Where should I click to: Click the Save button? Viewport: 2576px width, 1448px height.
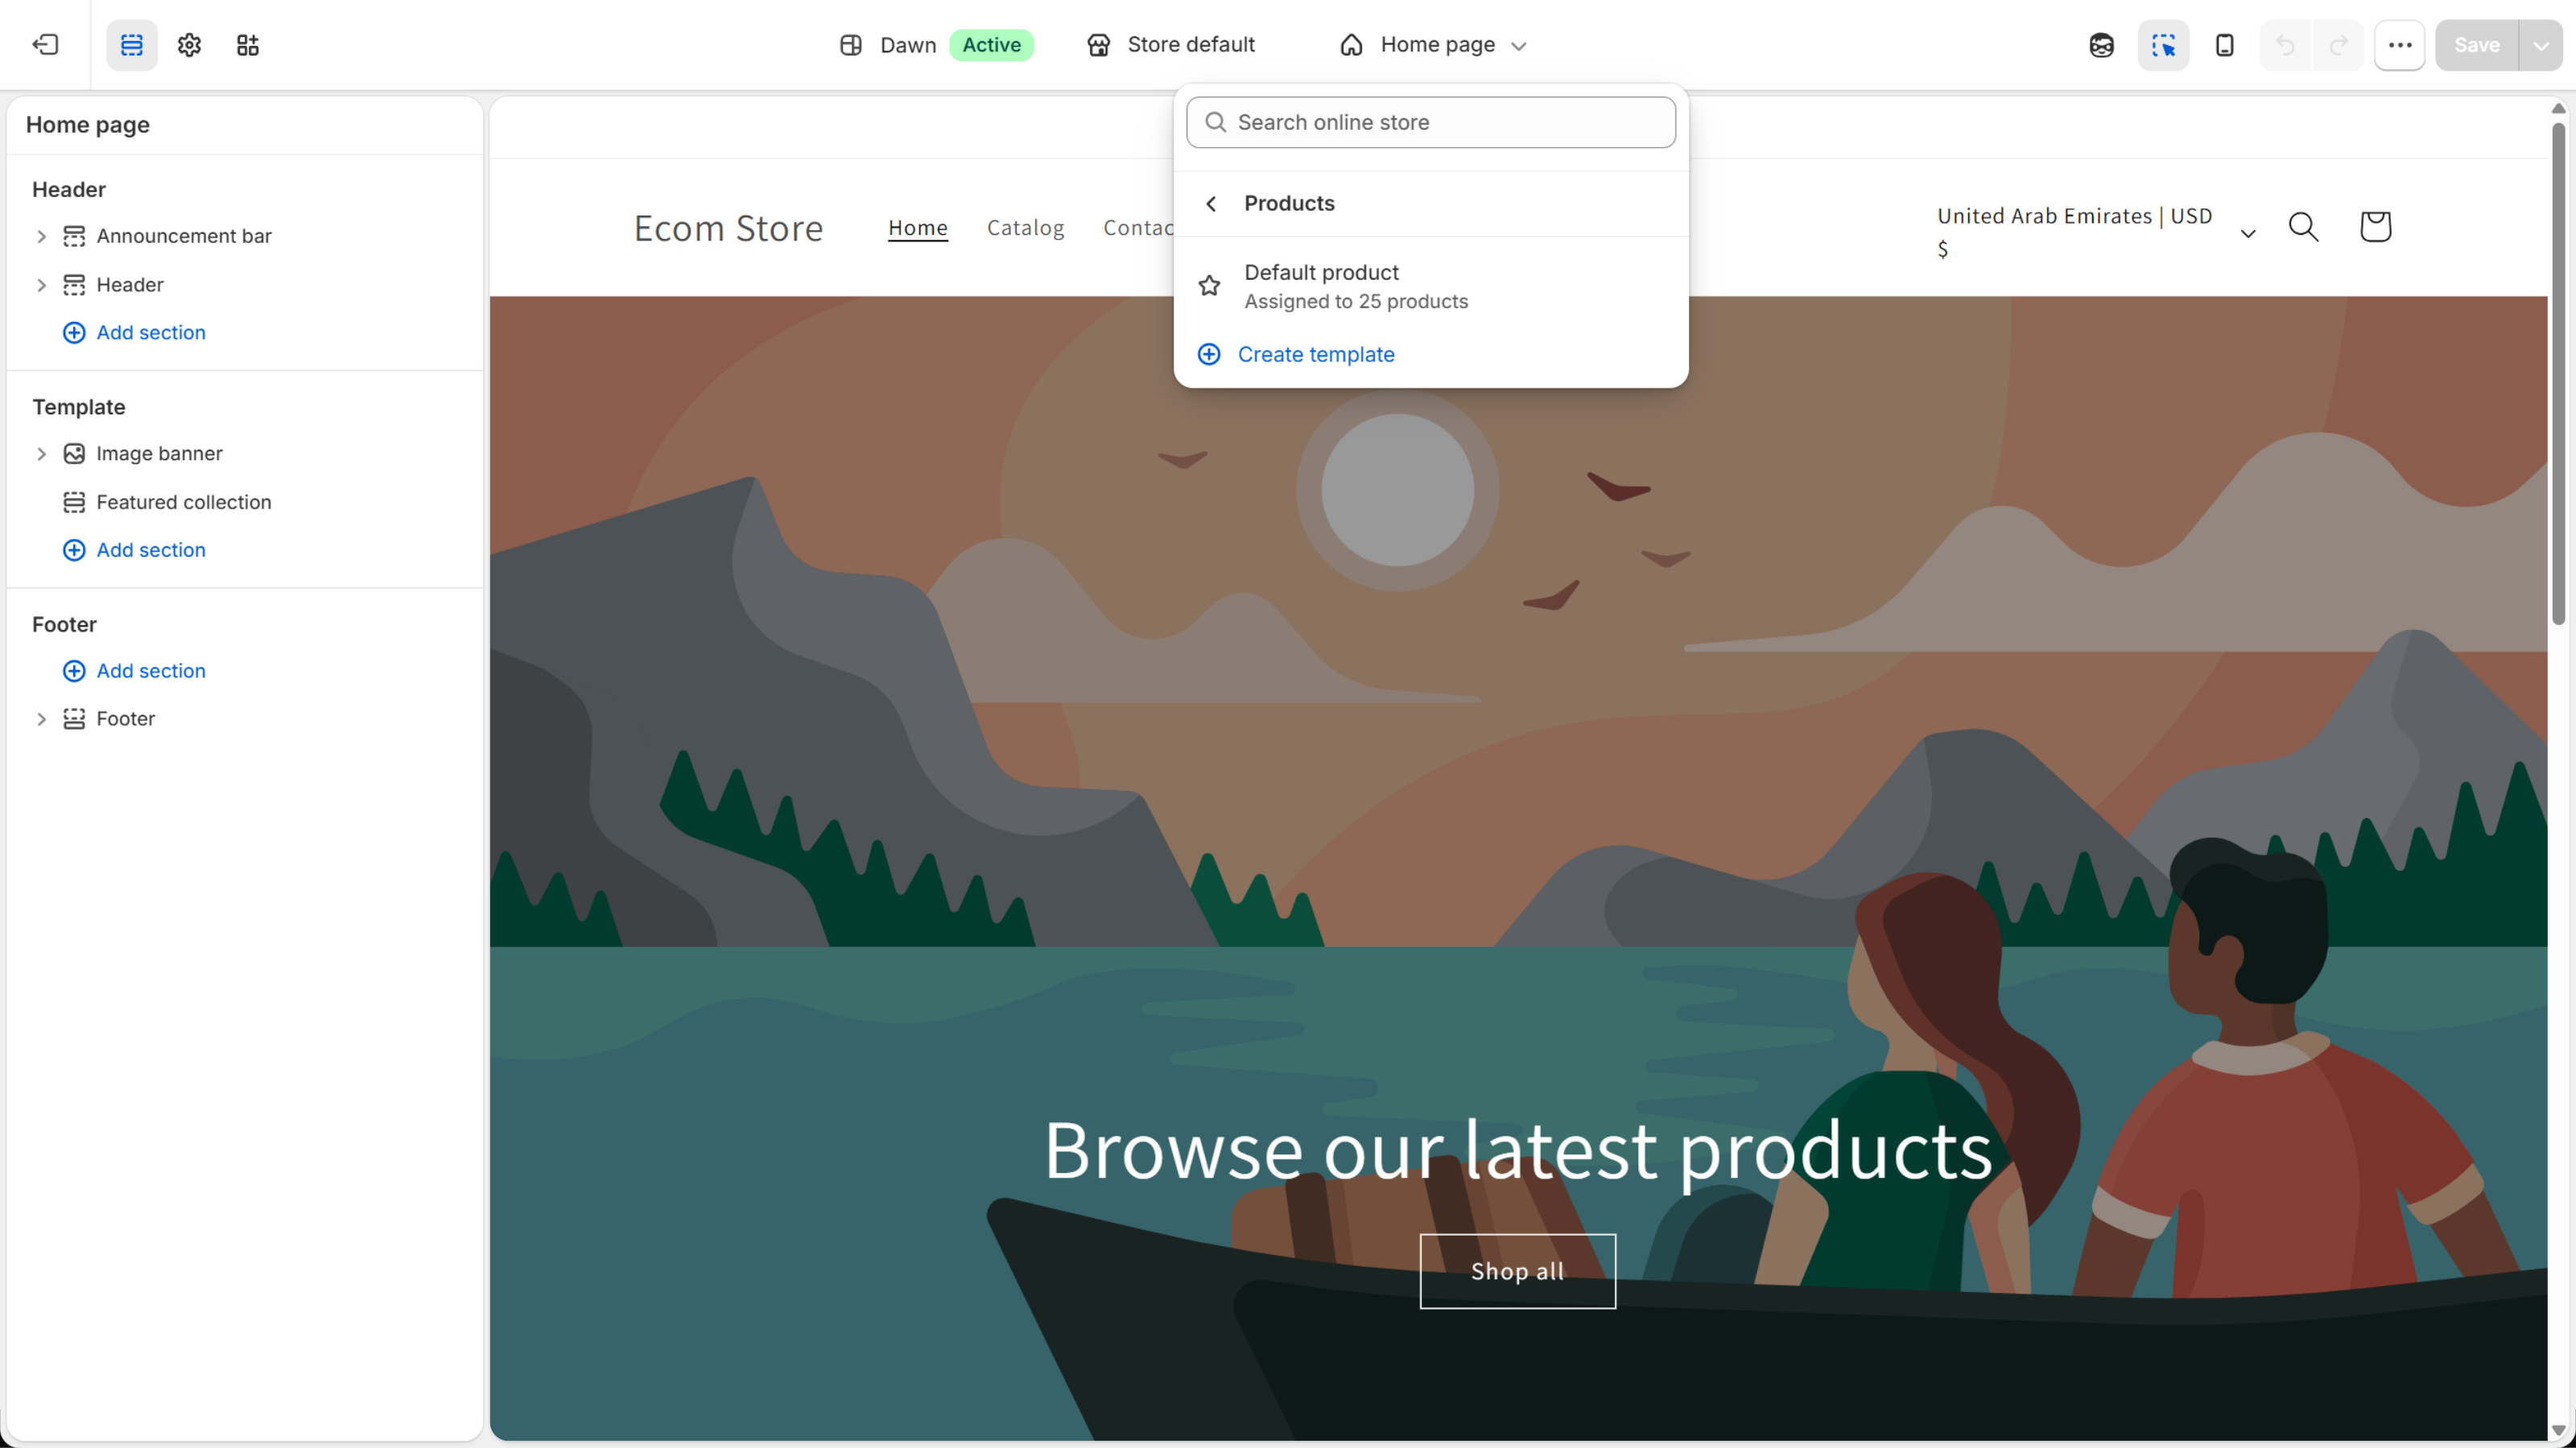(2477, 45)
